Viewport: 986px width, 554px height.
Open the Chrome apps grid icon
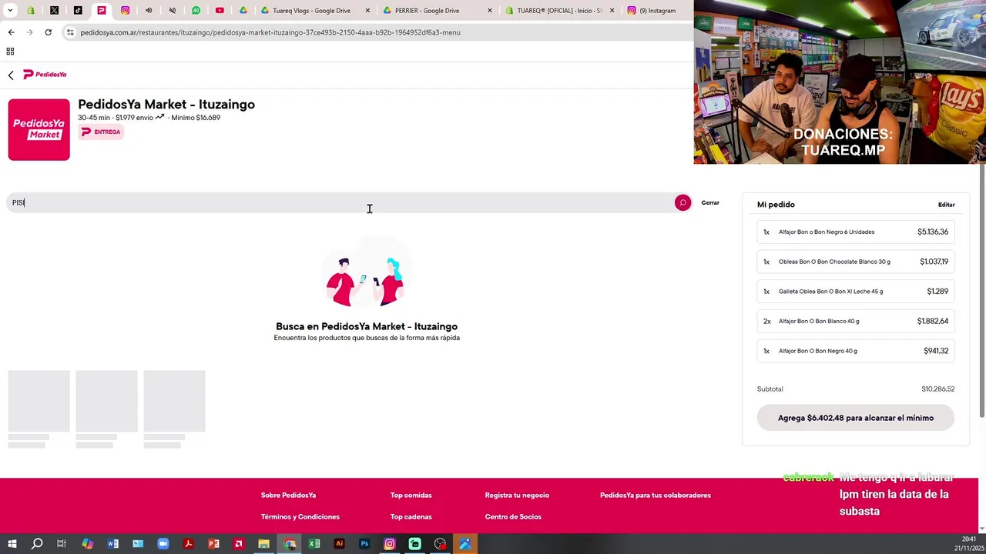pyautogui.click(x=10, y=52)
